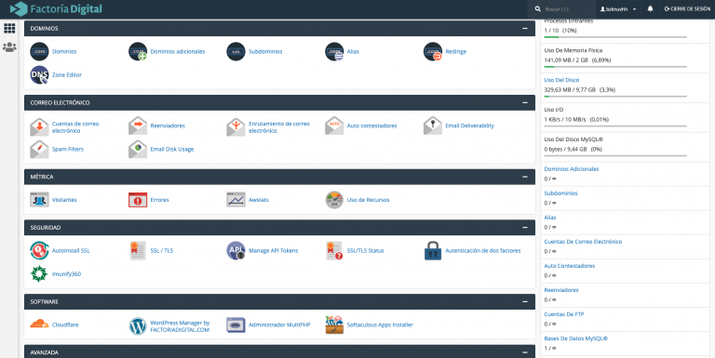Click the Uso Del Disco progress bar
The image size is (715, 358).
[x=615, y=96]
